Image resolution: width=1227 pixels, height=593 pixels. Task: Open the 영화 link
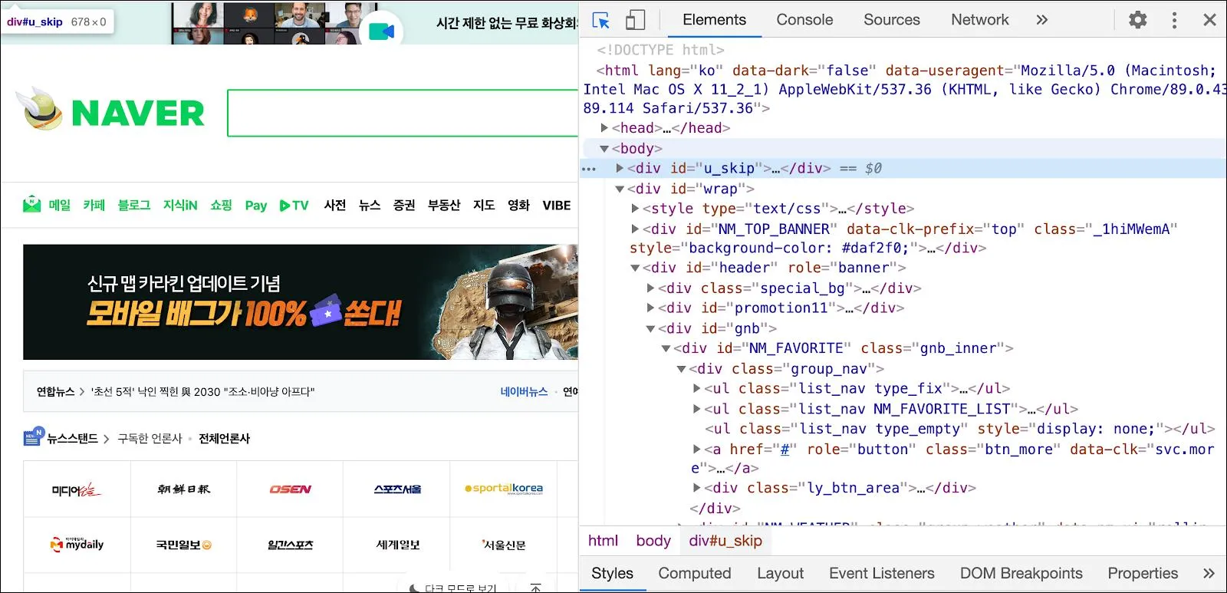coord(518,205)
